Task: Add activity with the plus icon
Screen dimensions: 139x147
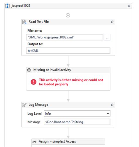Action: click(x=68, y=15)
